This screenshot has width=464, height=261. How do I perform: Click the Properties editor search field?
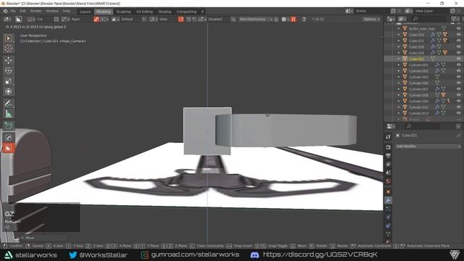tap(422, 126)
